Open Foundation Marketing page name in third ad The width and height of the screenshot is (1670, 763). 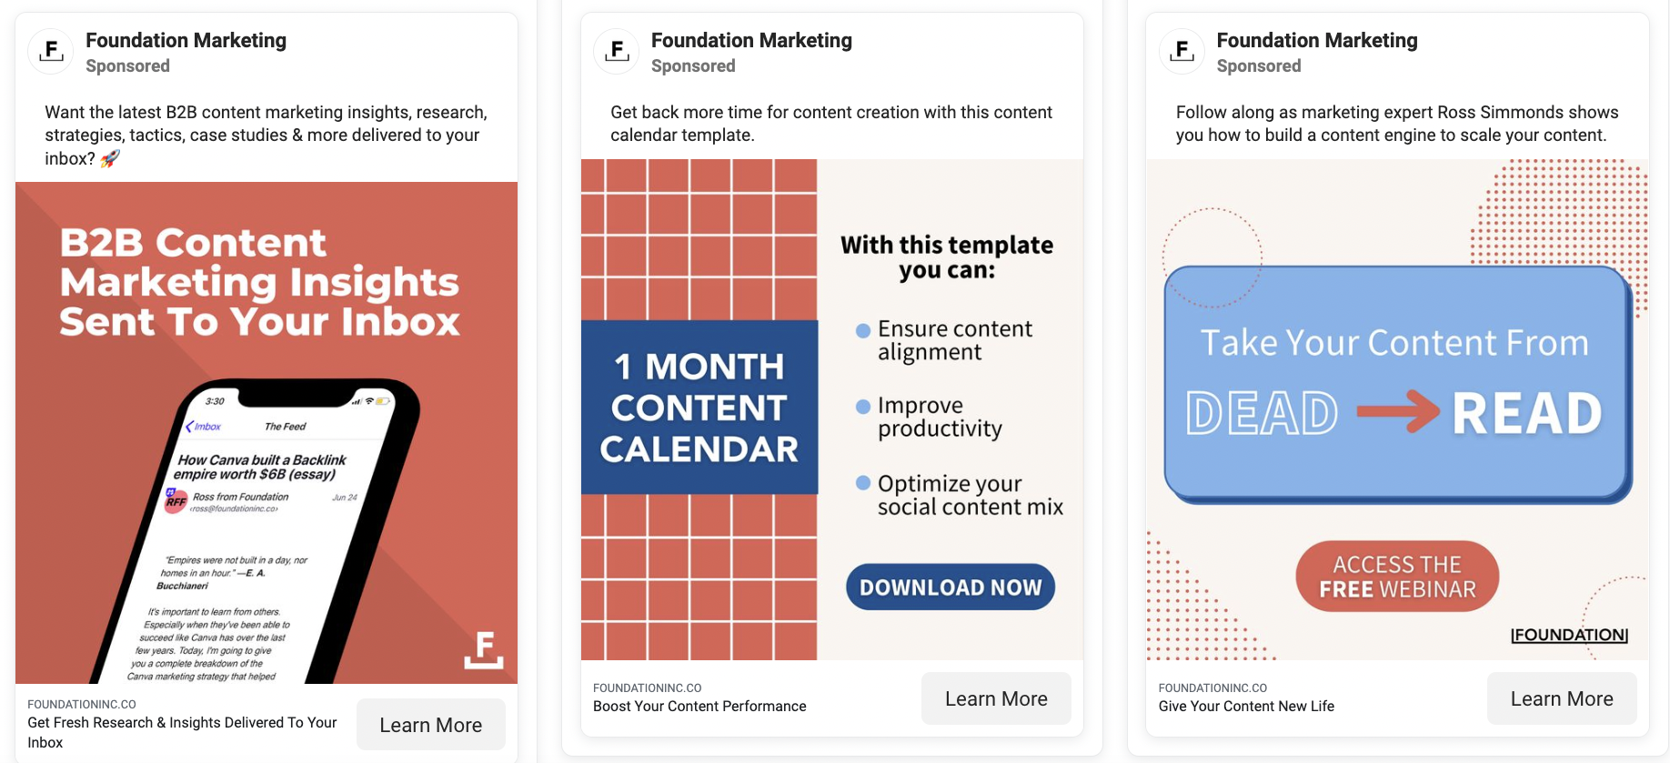1317,40
